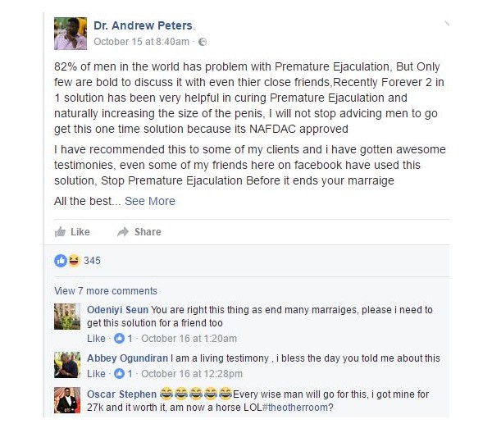Image resolution: width=492 pixels, height=433 pixels.
Task: Open Oscar Stephen's profile name
Action: [x=121, y=394]
